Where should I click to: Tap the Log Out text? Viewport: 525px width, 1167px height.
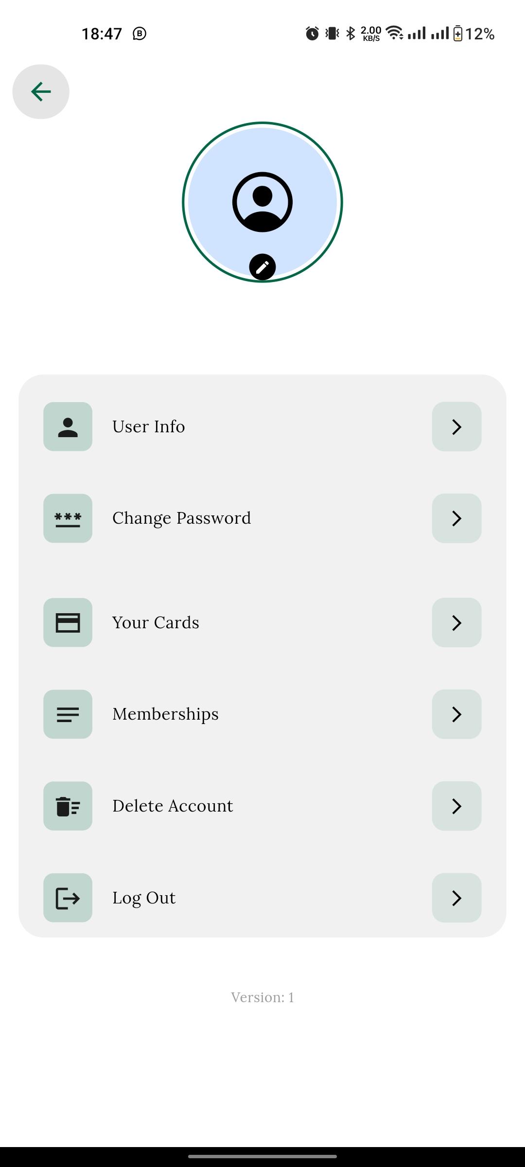pos(144,898)
